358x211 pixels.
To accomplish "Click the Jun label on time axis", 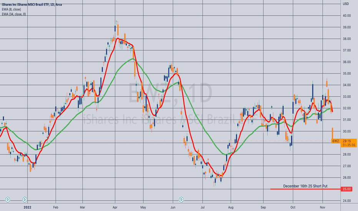I will pyautogui.click(x=173, y=207).
